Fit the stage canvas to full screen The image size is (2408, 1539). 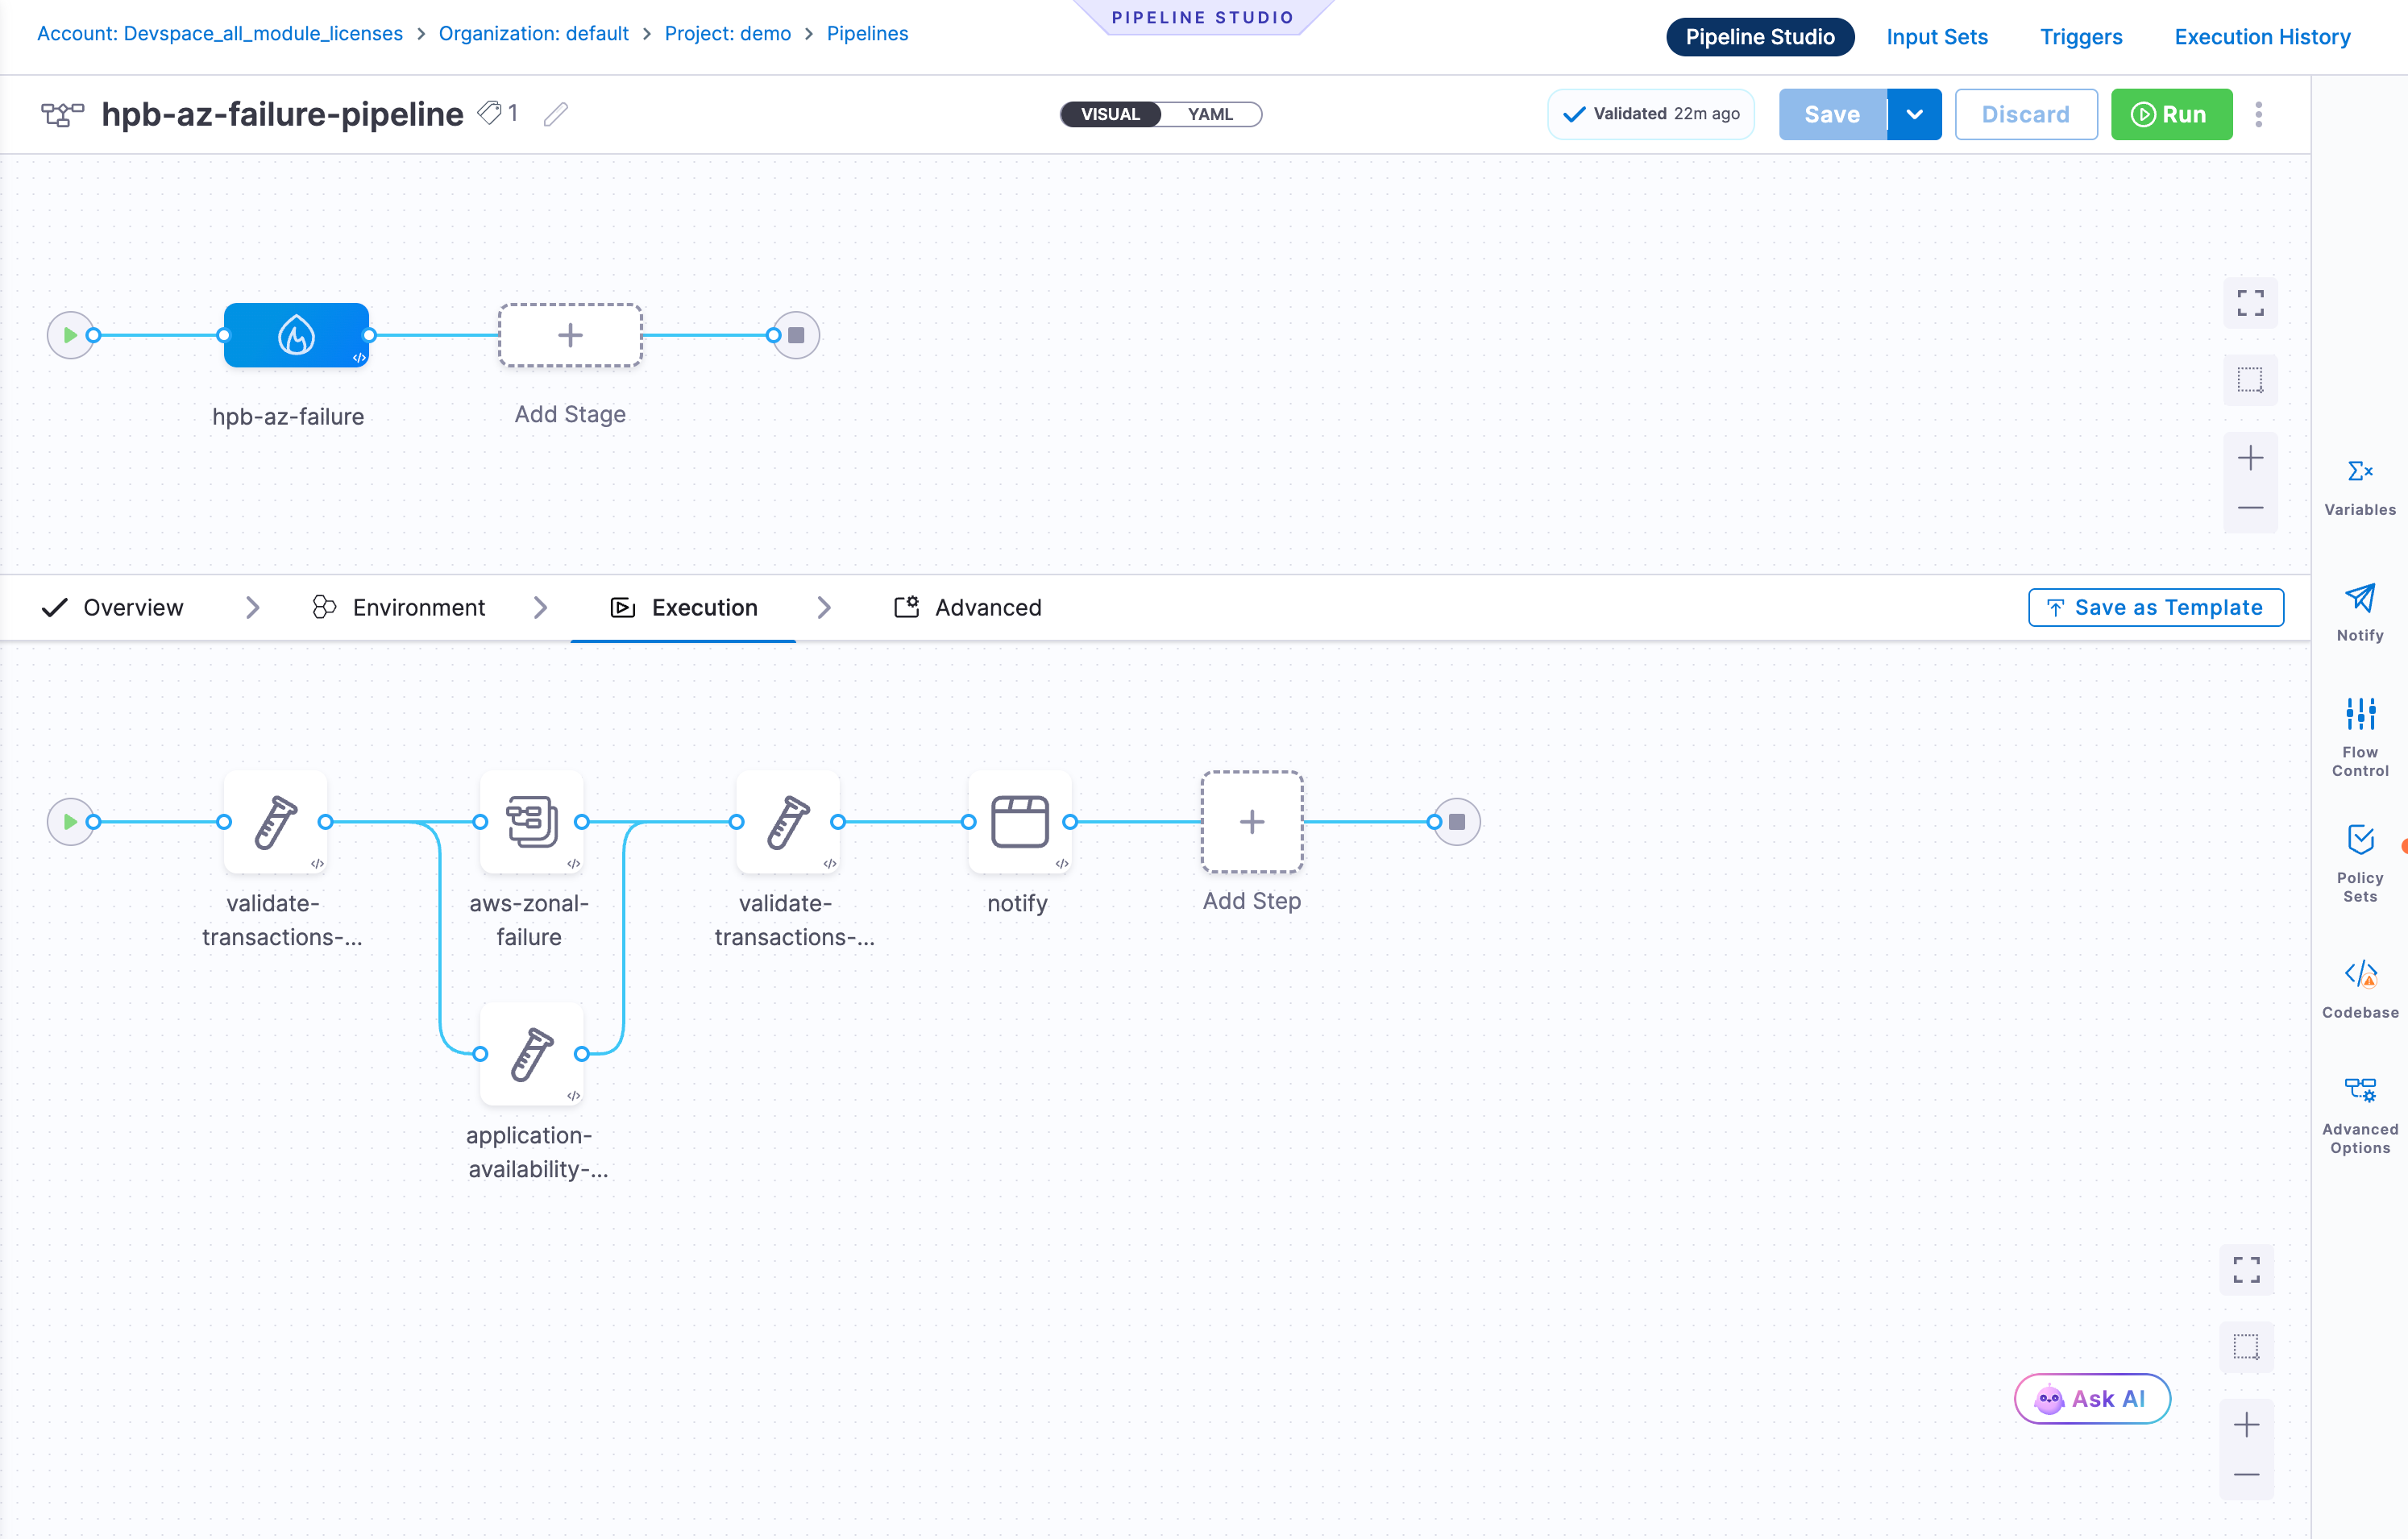coord(2250,303)
